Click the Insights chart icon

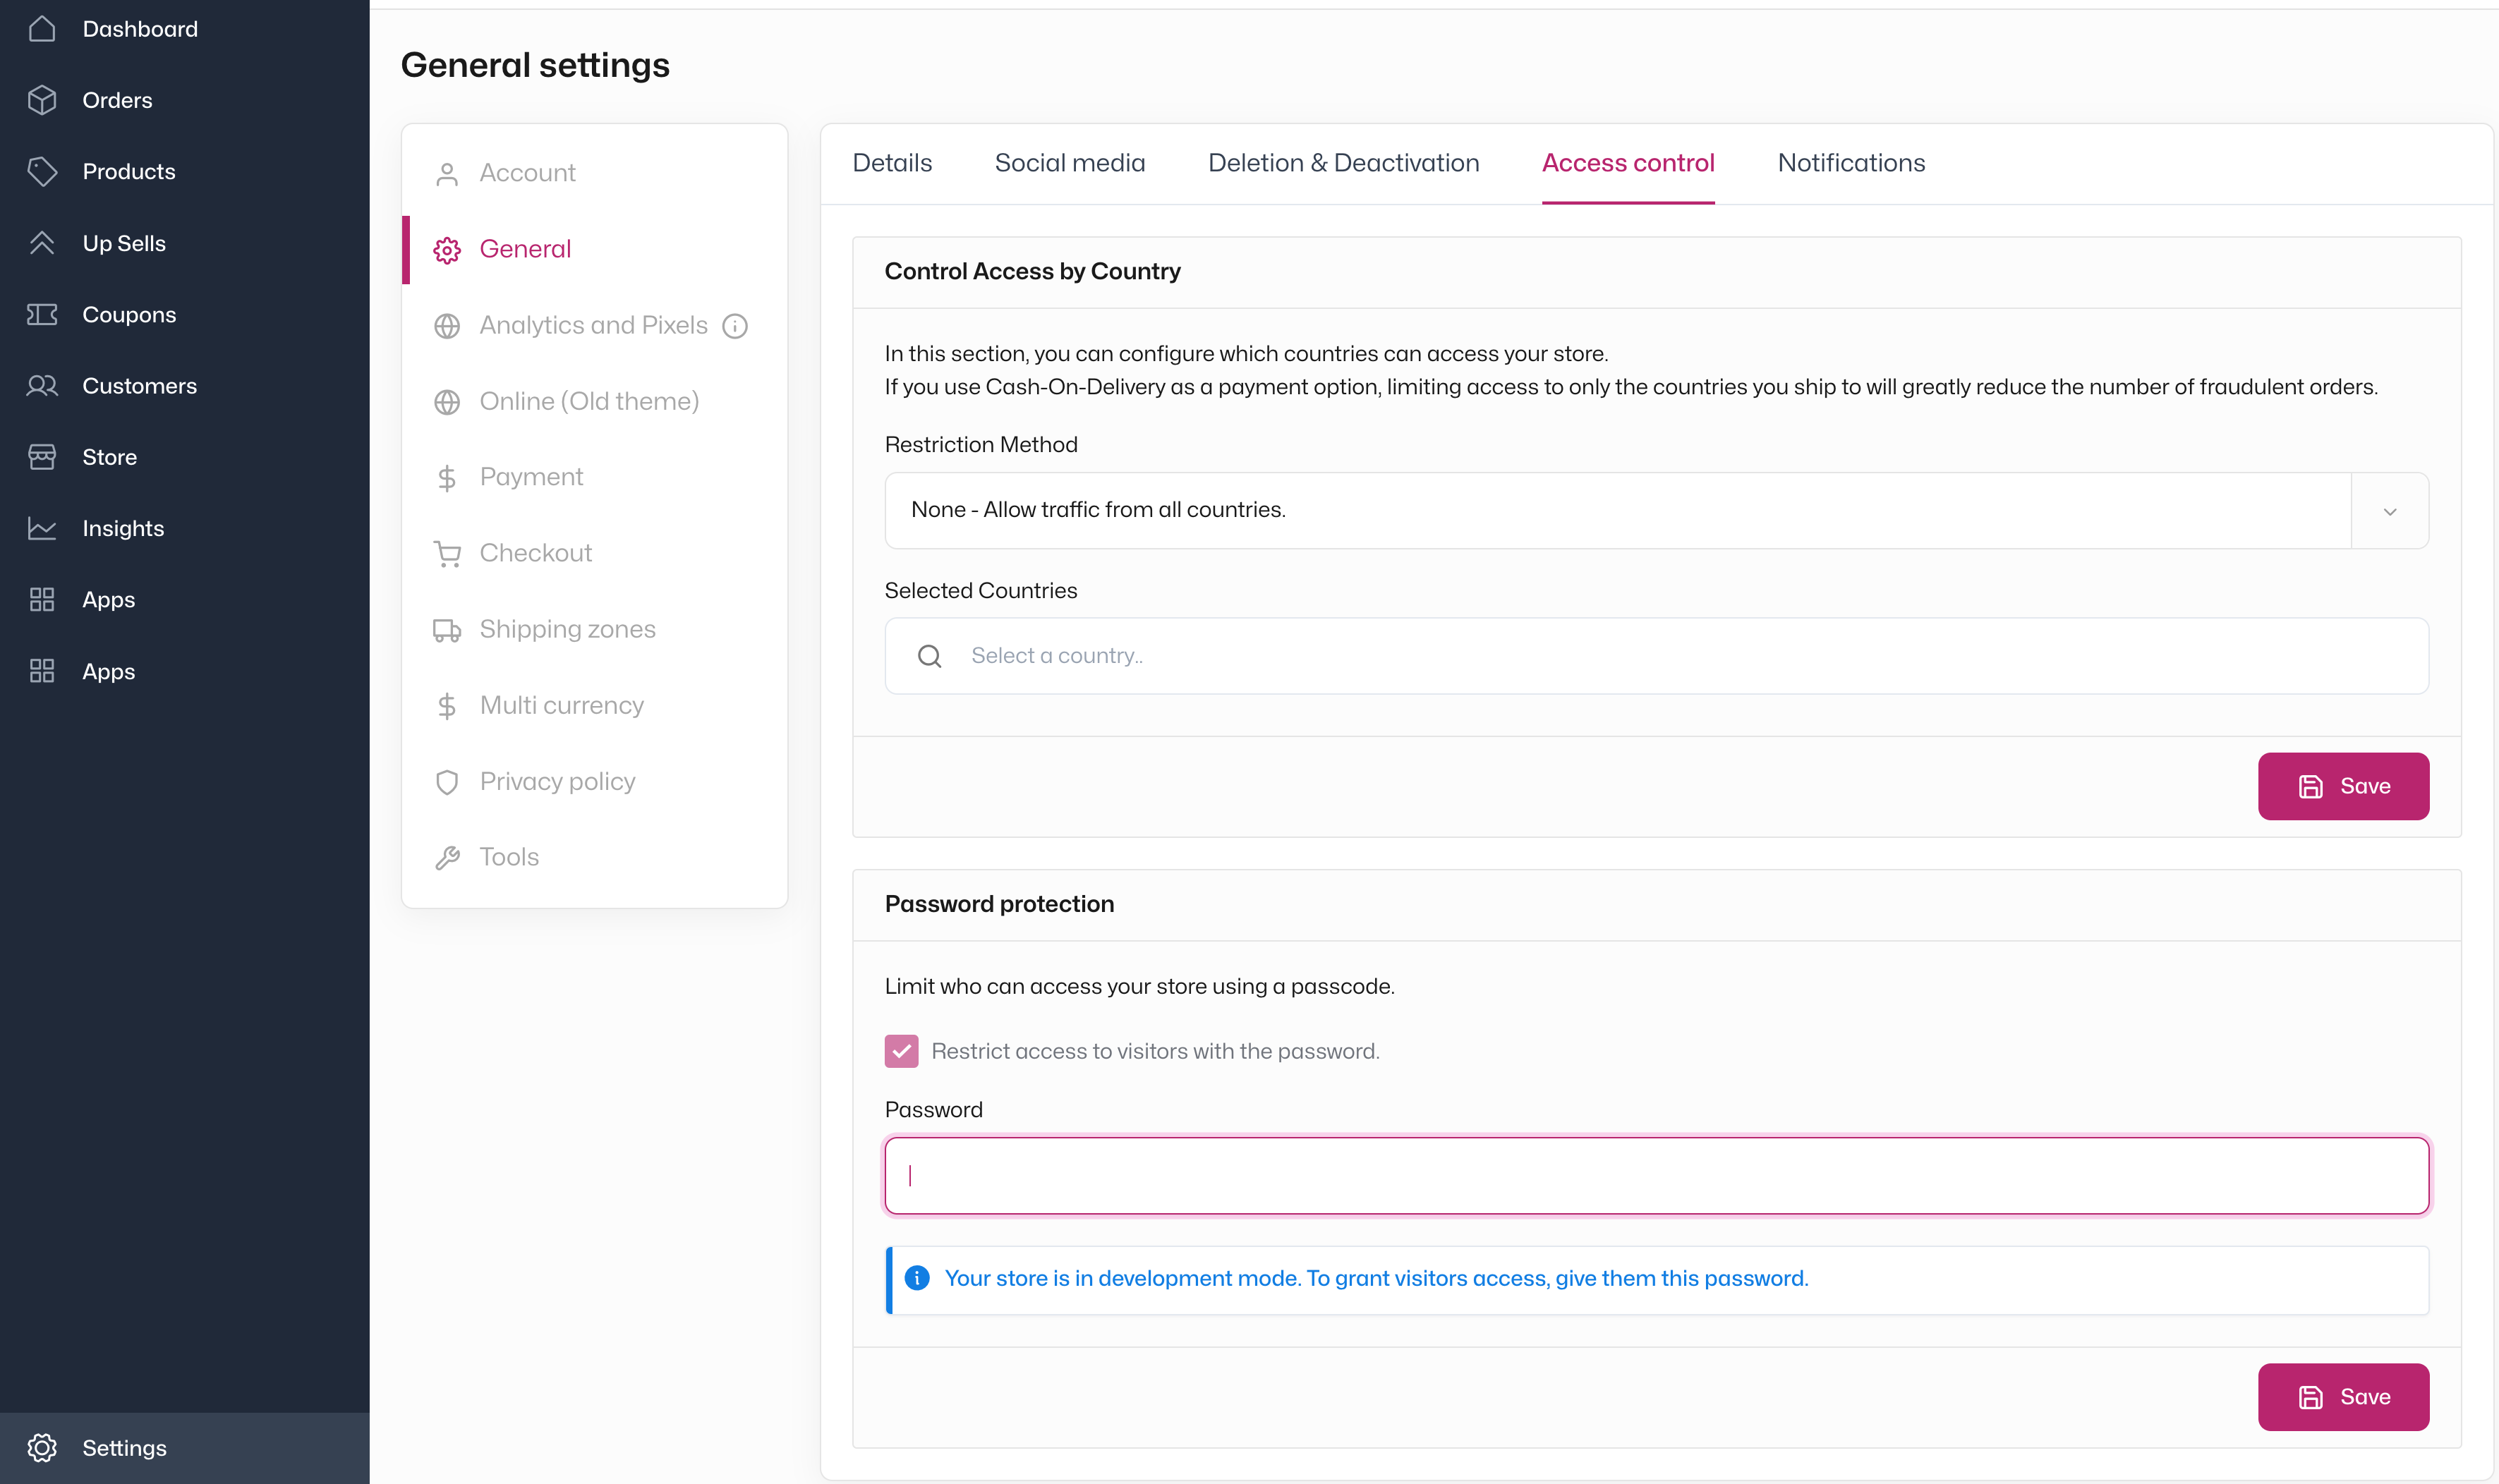pyautogui.click(x=42, y=528)
